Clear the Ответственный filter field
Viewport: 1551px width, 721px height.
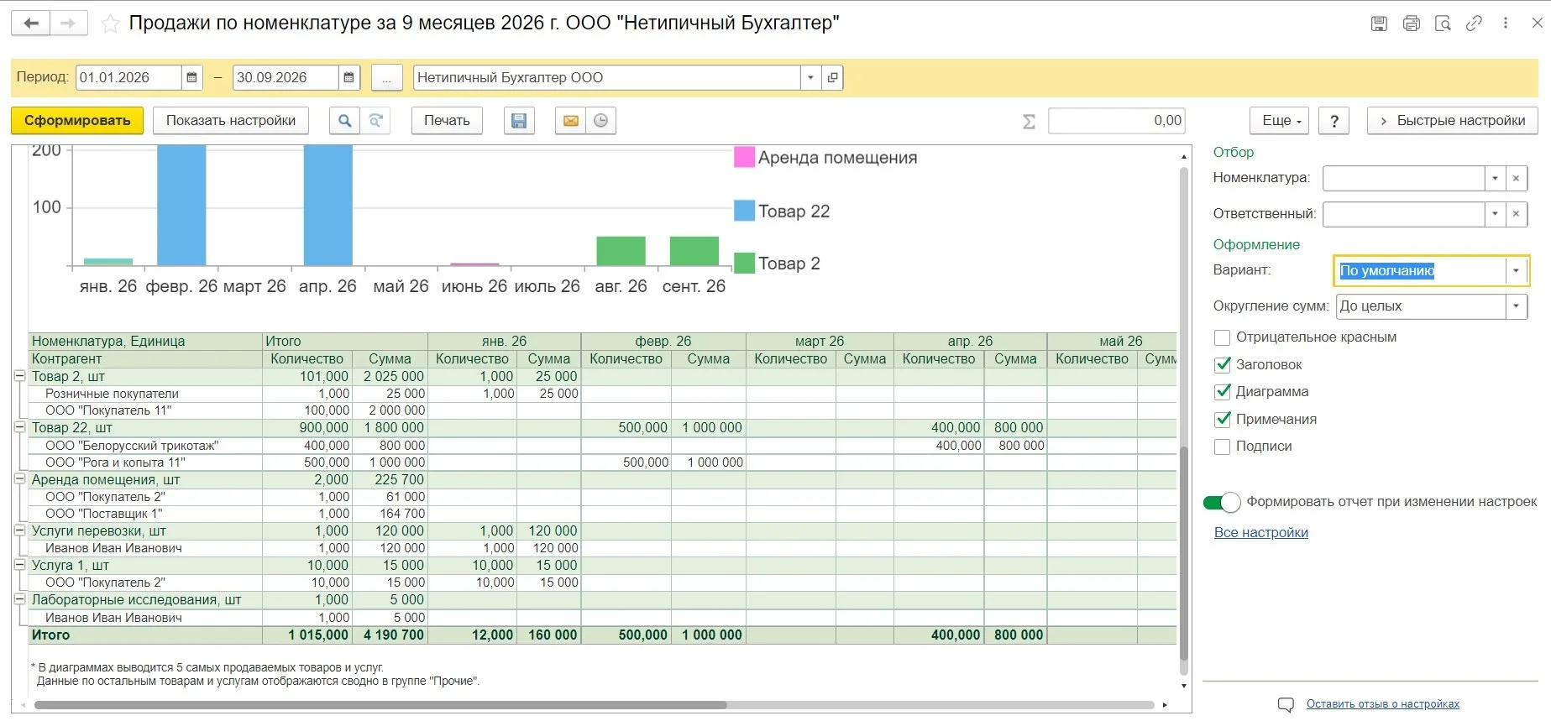click(1516, 214)
